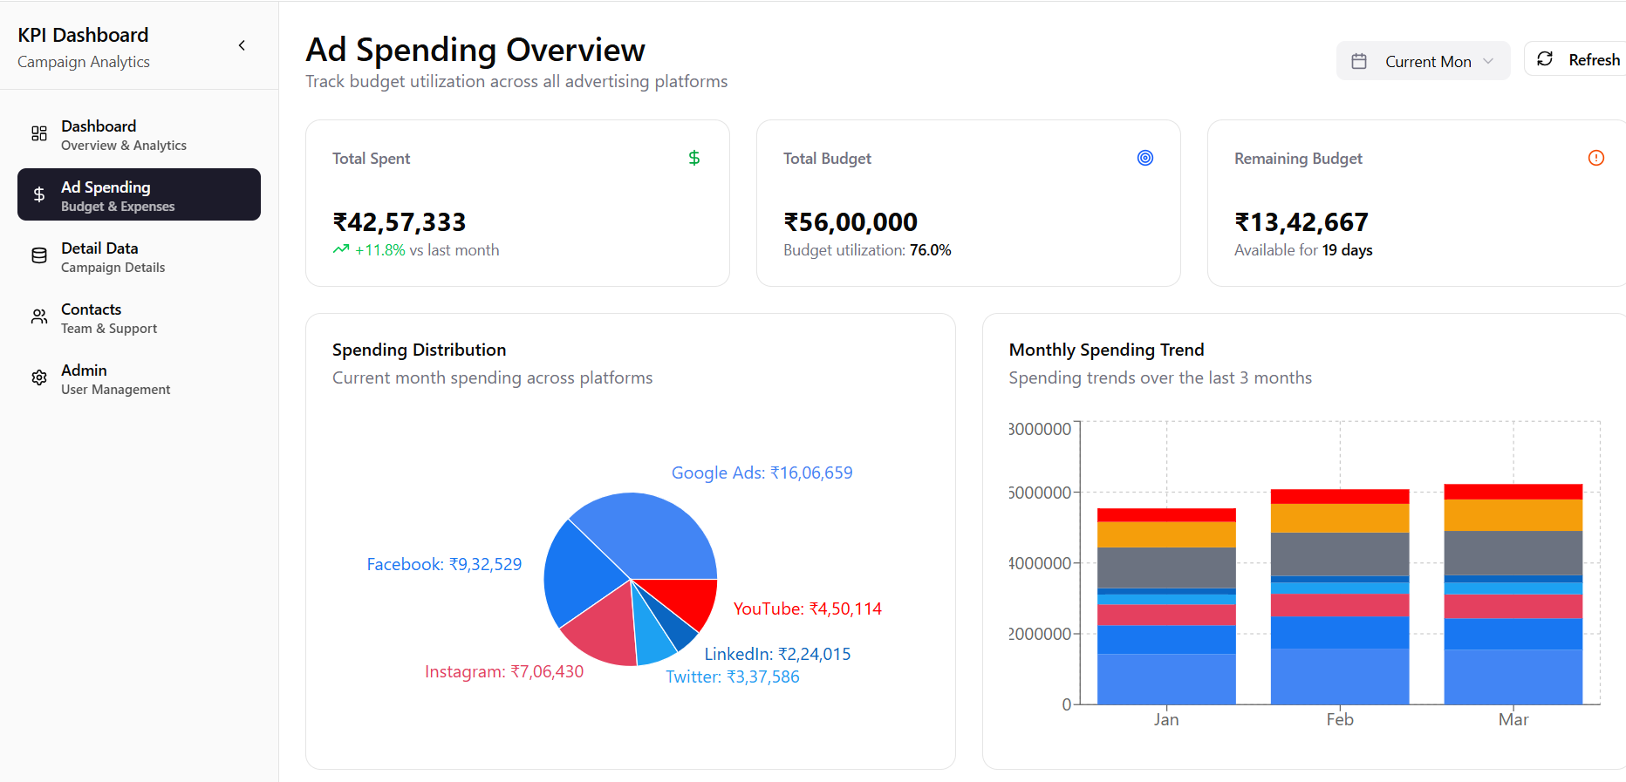Open the Dashboard Overview & Analytics page
The height and width of the screenshot is (782, 1626).
pos(139,133)
